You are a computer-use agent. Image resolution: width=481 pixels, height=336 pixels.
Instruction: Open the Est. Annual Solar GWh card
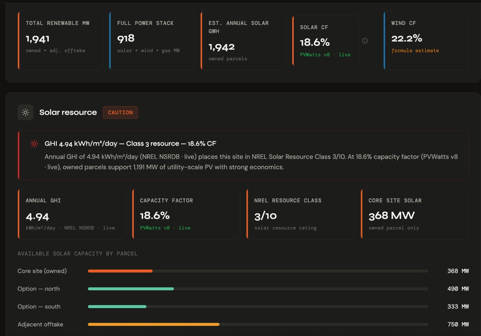tap(243, 41)
